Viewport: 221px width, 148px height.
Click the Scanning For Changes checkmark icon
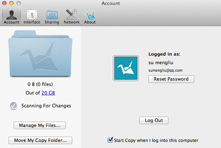tap(13, 106)
